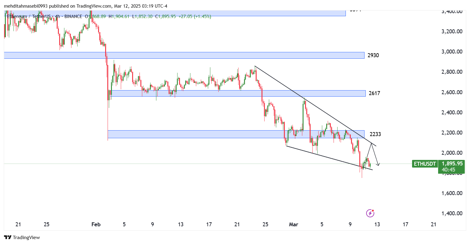Image resolution: width=470 pixels, height=244 pixels.
Task: Click the low value L1,852.30 in legend
Action: pyautogui.click(x=142, y=17)
